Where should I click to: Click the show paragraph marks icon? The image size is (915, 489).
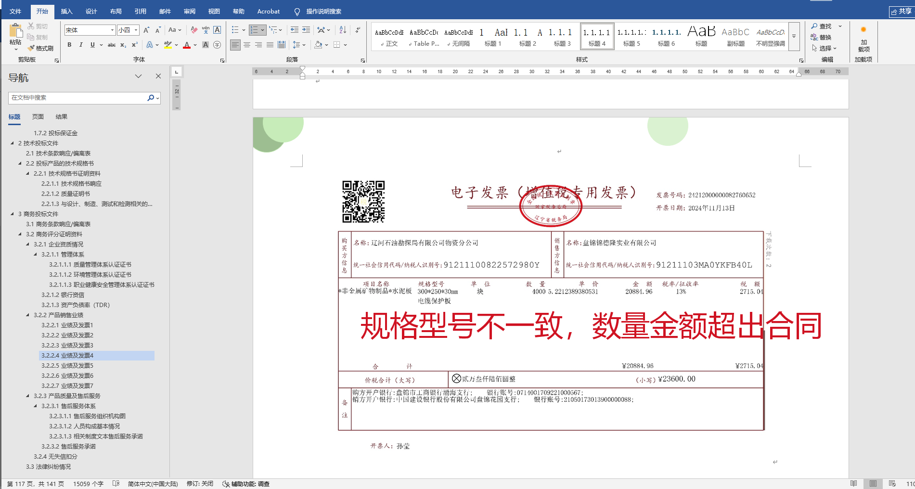358,30
